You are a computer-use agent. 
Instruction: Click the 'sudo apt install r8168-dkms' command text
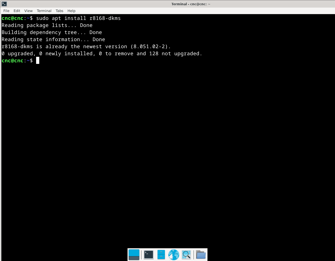point(79,18)
